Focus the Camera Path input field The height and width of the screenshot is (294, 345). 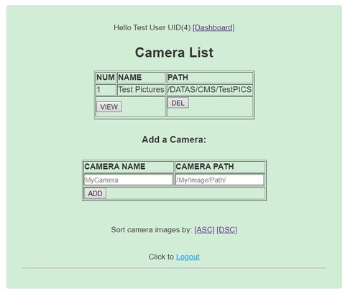pos(219,180)
